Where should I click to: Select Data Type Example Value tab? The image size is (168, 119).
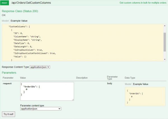[141, 84]
